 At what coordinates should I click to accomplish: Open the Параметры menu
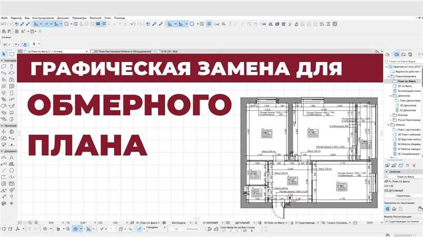tap(80, 18)
